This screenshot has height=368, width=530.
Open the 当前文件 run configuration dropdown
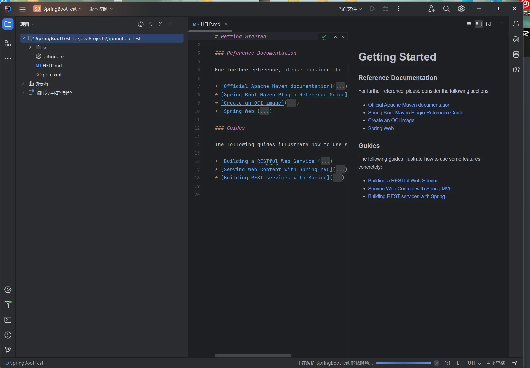pos(350,9)
